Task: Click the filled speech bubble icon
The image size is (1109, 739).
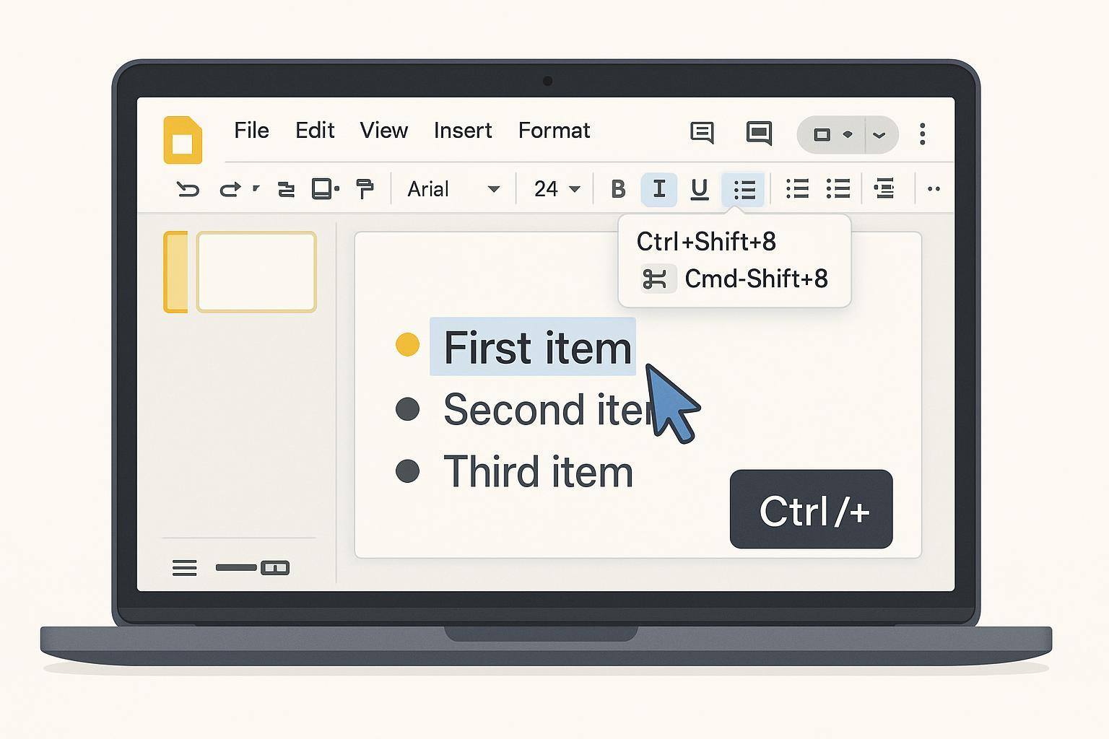Action: click(x=759, y=133)
